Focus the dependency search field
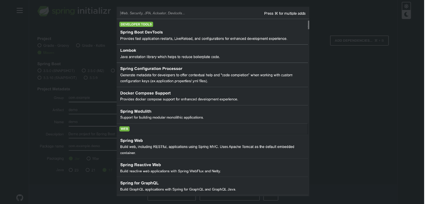This screenshot has width=425, height=204. coord(190,13)
